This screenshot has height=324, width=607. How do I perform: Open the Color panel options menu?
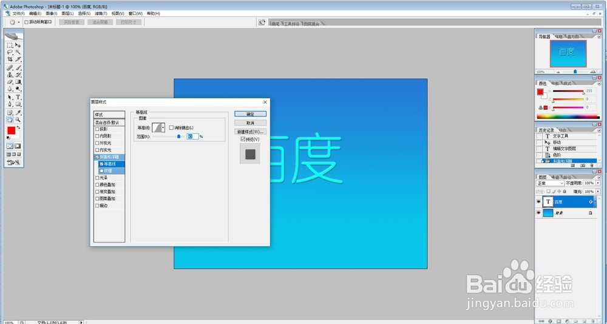click(598, 84)
